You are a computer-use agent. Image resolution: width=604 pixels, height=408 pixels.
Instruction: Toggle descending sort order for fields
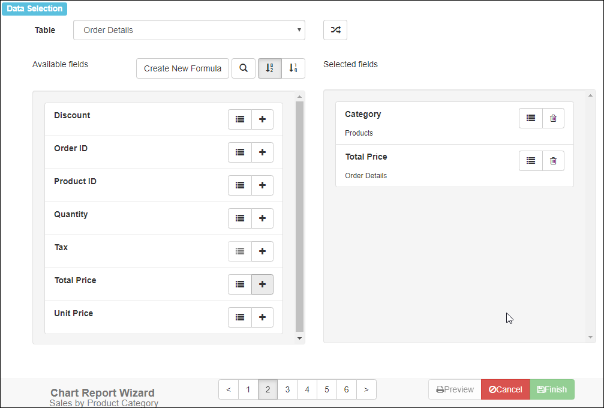pyautogui.click(x=293, y=68)
